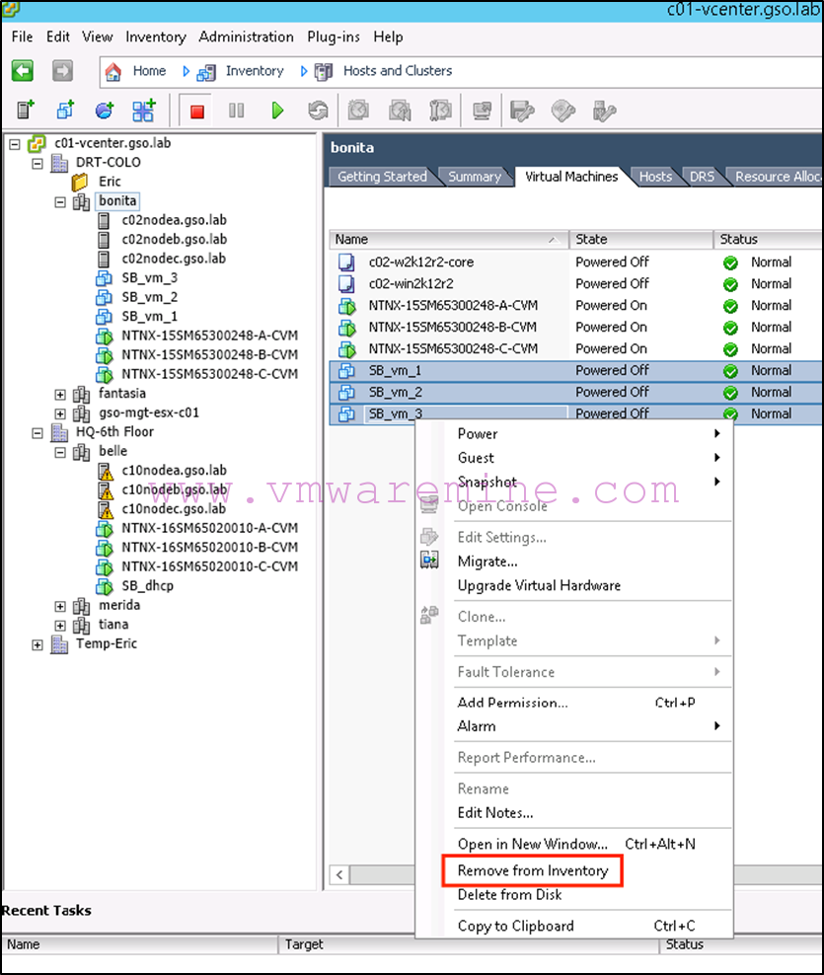Click the c02nodea.gso.lab host icon

(104, 220)
